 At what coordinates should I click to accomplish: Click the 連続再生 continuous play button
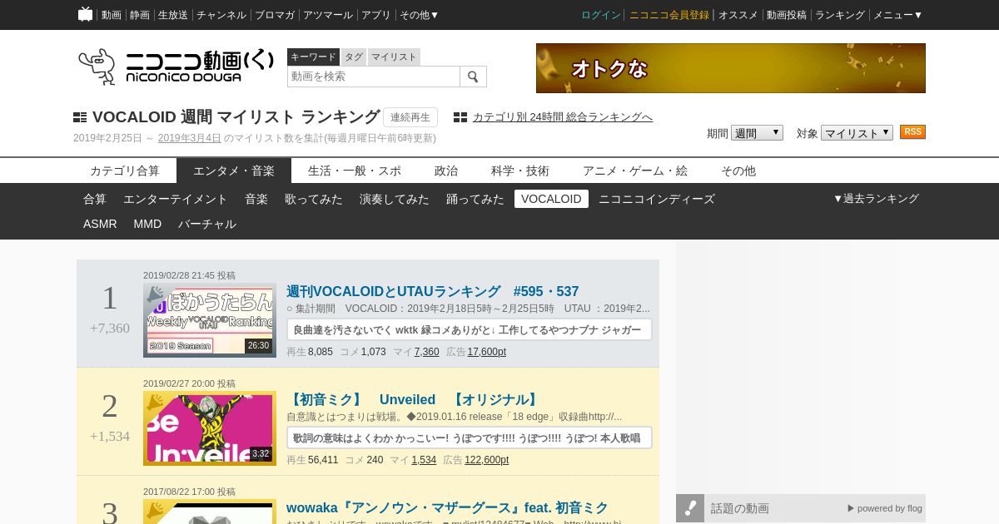(410, 117)
